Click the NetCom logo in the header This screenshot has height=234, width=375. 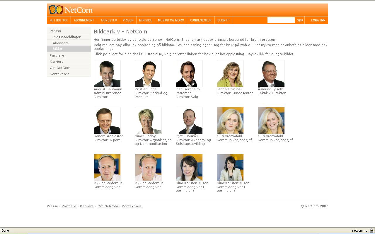click(71, 10)
